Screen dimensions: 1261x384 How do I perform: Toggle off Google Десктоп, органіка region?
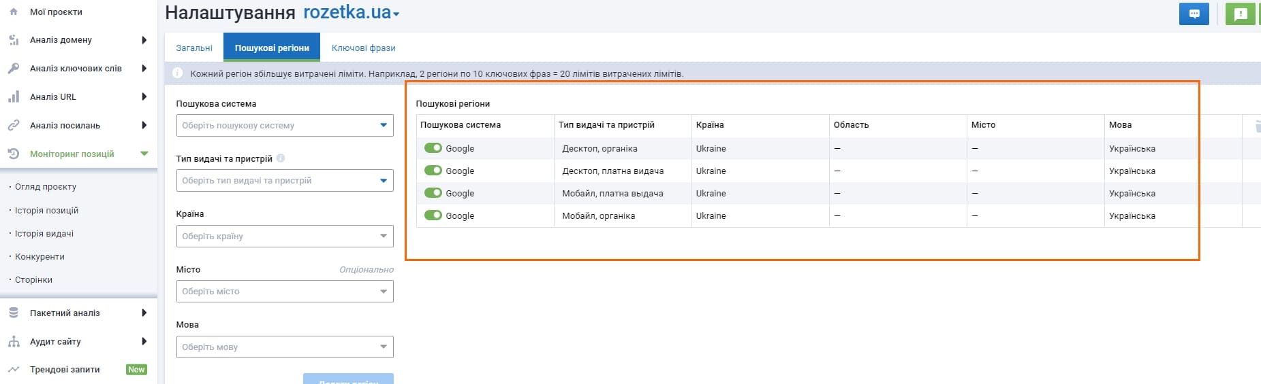[x=433, y=148]
